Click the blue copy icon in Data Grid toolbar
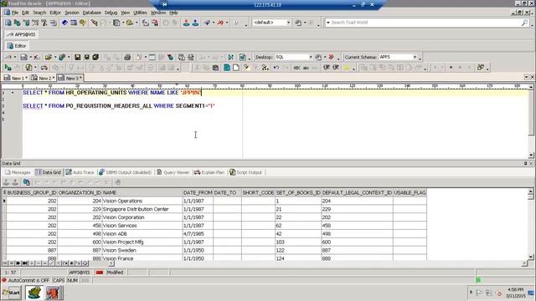The width and height of the screenshot is (536, 301). tap(26, 182)
